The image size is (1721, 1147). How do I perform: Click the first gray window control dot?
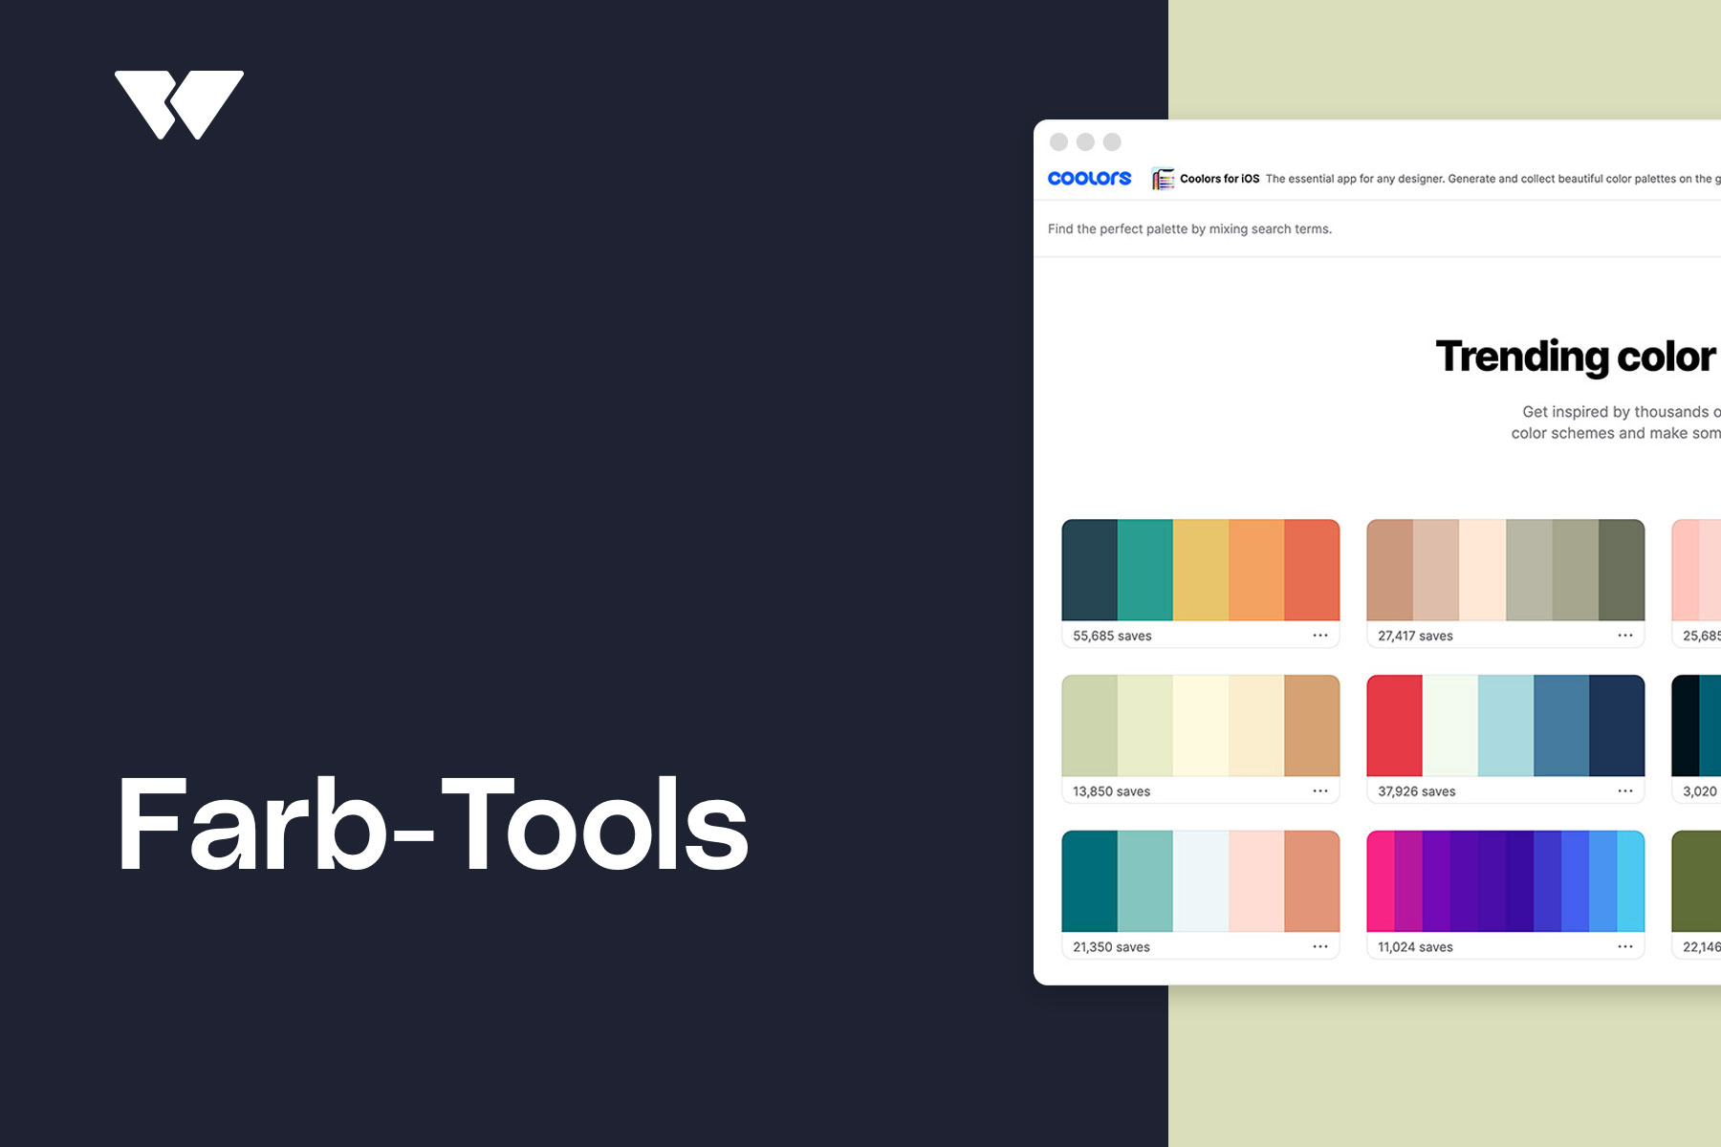tap(1058, 141)
